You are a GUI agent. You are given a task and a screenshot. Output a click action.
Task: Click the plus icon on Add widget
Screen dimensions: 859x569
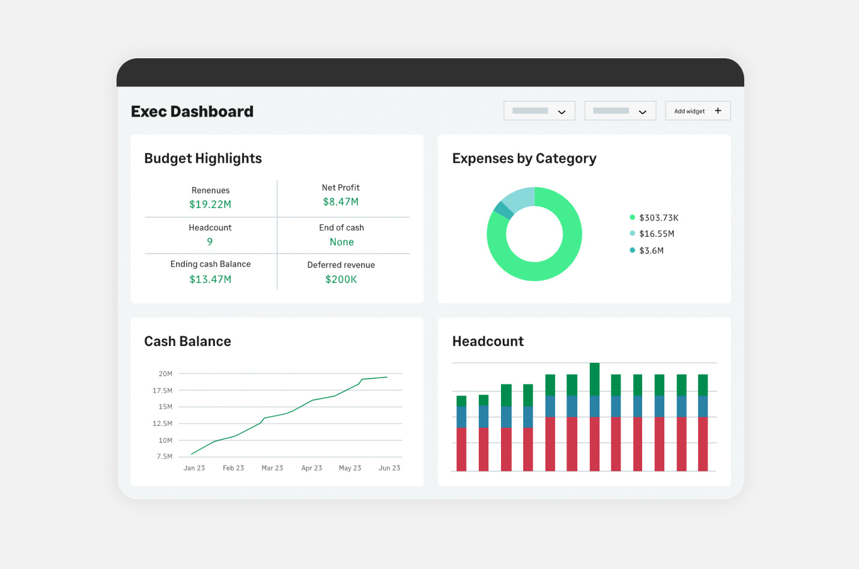718,111
